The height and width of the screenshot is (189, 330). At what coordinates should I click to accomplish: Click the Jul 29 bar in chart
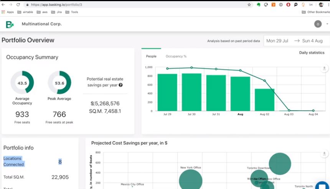click(167, 92)
